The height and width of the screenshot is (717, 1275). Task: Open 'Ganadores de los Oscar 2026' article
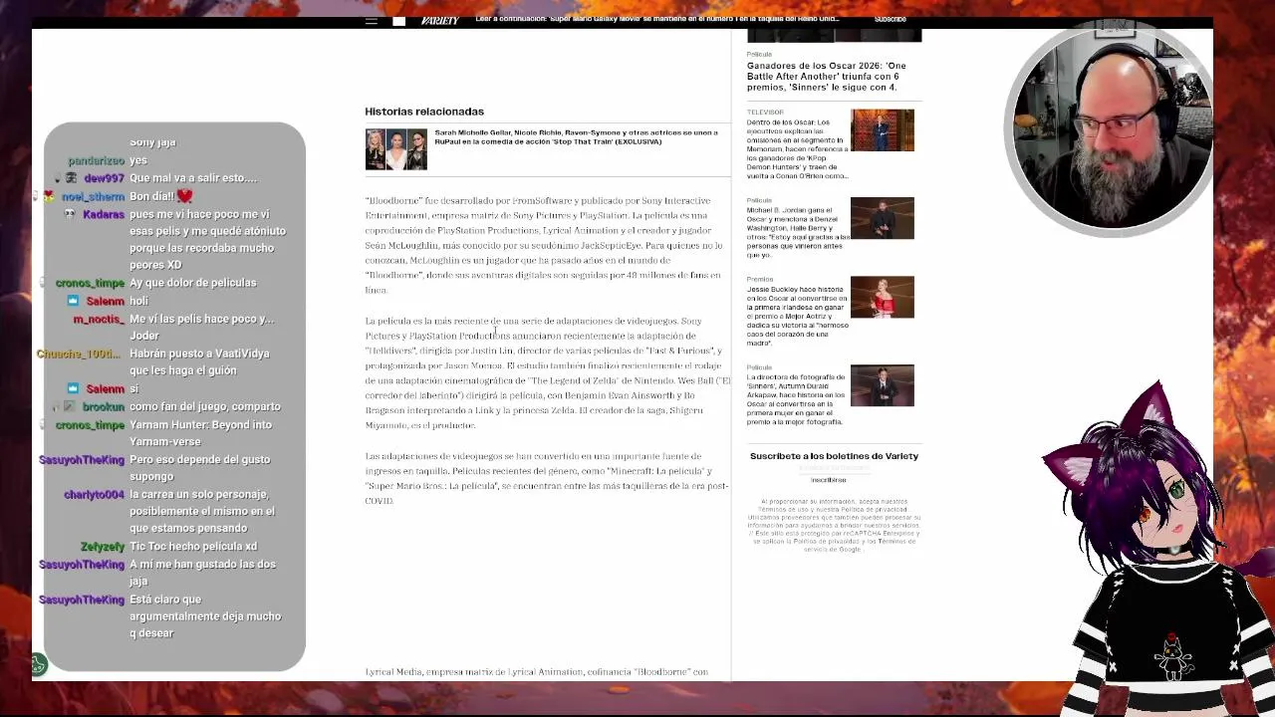(827, 77)
